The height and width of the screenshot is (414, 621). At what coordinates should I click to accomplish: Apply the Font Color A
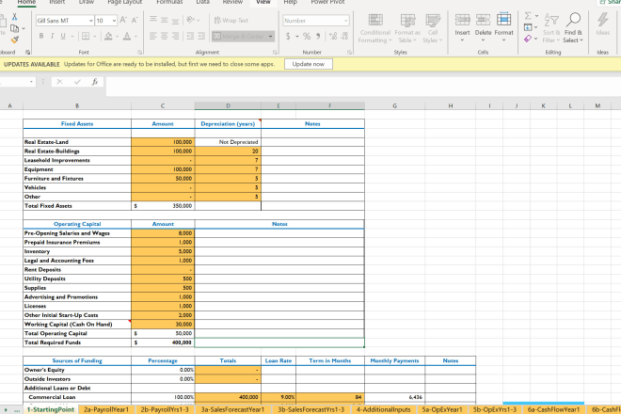[127, 36]
